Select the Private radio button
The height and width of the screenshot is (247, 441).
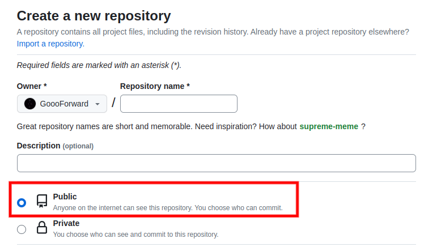[x=22, y=229]
